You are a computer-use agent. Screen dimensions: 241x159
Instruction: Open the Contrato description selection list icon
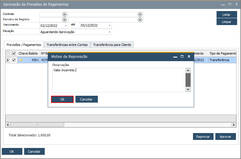point(140,15)
